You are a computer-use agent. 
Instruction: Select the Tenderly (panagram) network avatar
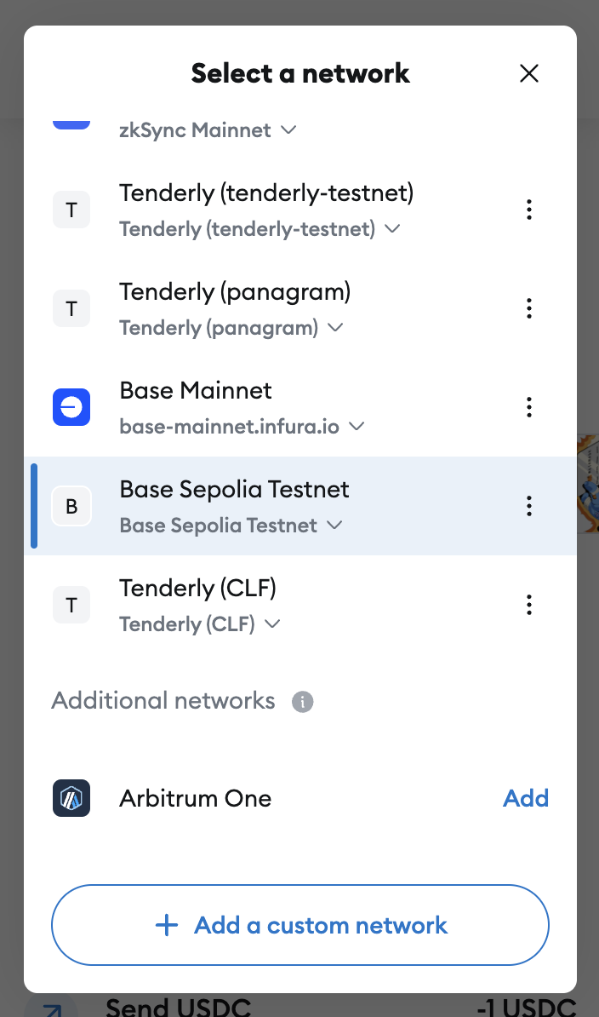[x=71, y=308]
